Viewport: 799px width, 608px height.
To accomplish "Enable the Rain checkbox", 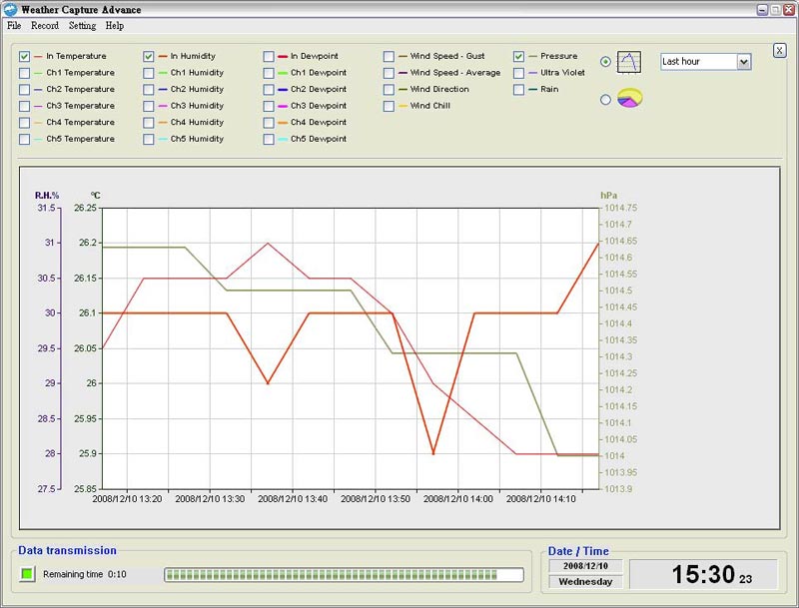I will 518,89.
